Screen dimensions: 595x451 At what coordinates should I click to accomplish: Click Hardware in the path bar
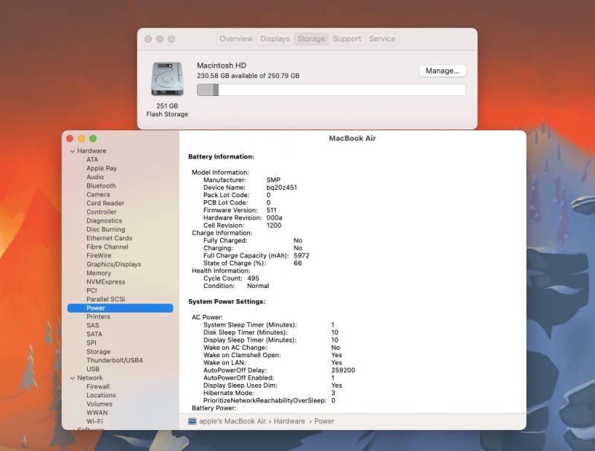tap(289, 421)
